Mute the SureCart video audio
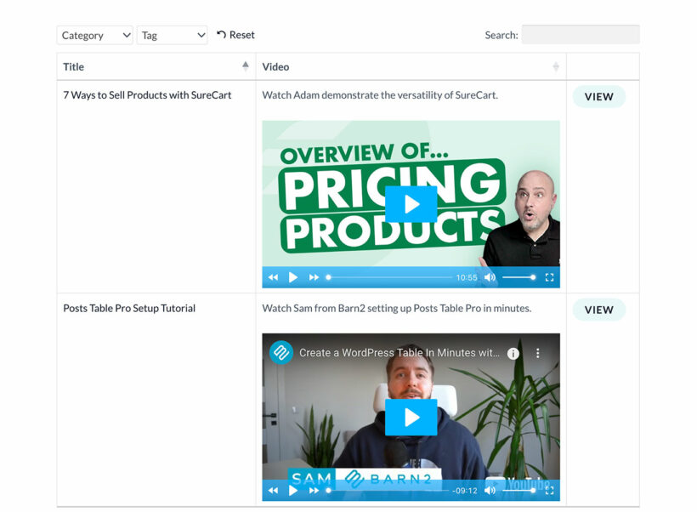 pyautogui.click(x=490, y=277)
